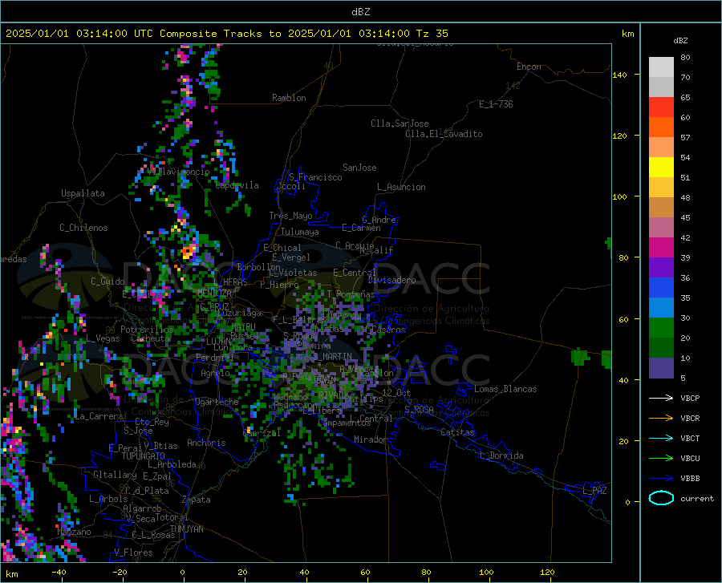Click the 'Lomas_Blancas' place label
Image resolution: width=722 pixels, height=583 pixels.
tap(505, 389)
